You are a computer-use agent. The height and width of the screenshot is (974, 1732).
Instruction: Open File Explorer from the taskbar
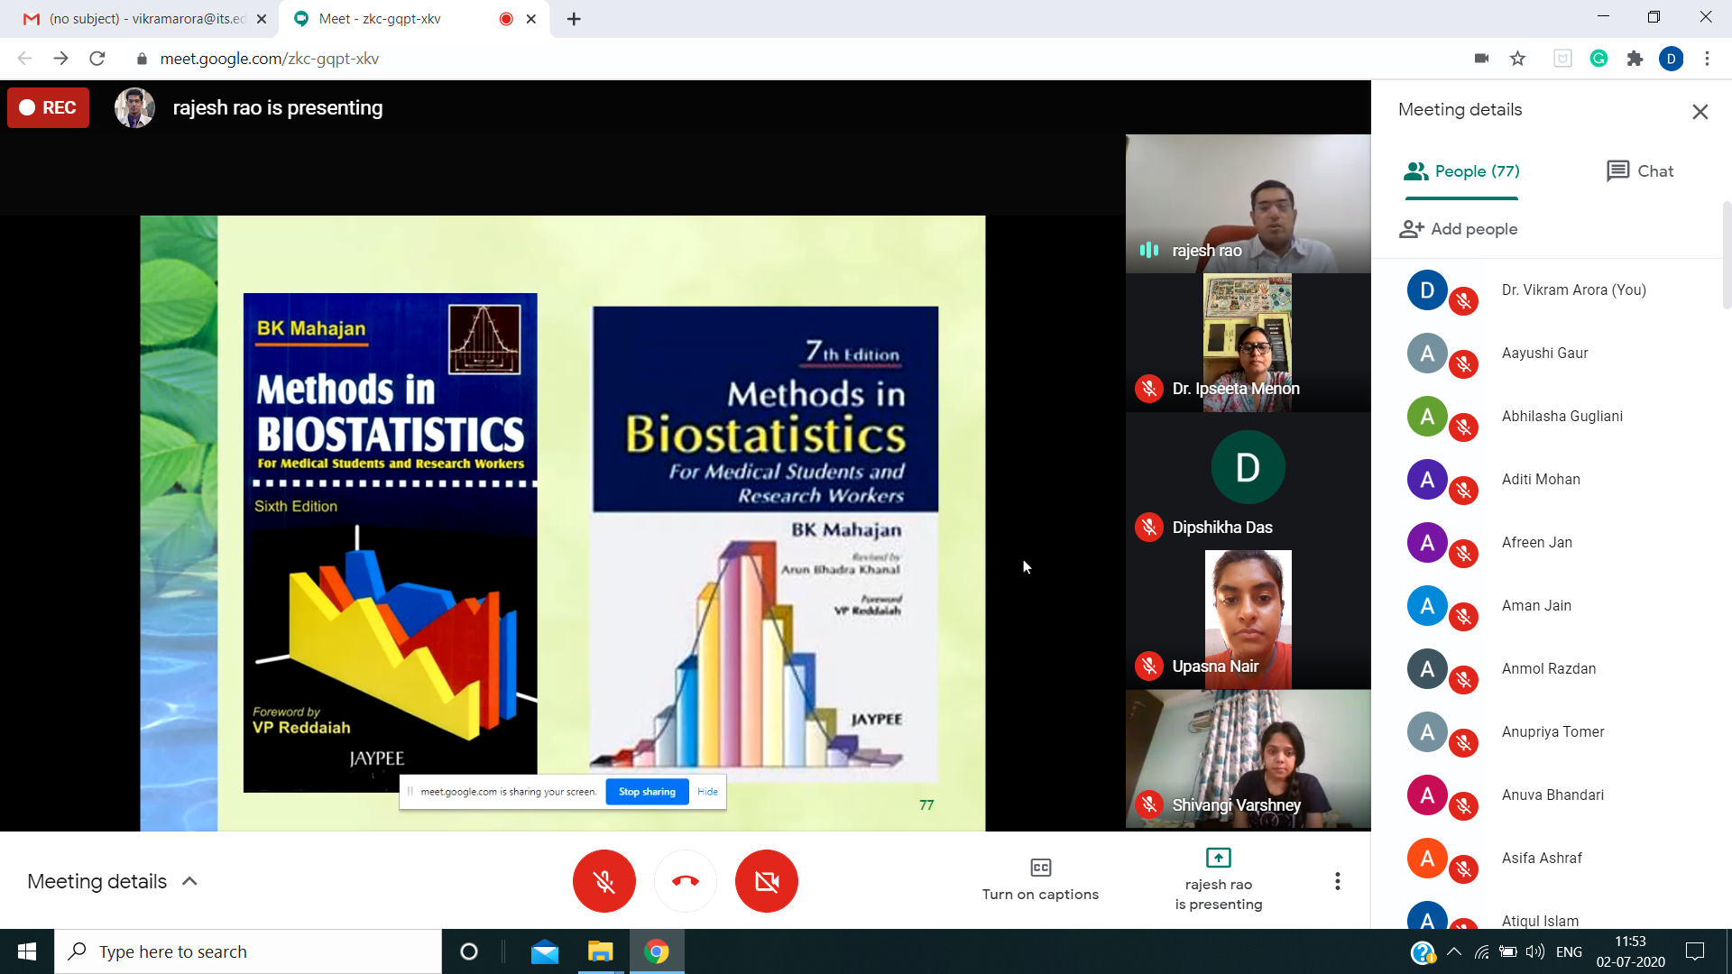point(600,951)
